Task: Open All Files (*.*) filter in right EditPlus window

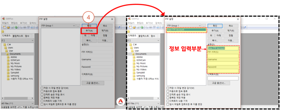Action: pyautogui.click(x=143, y=103)
